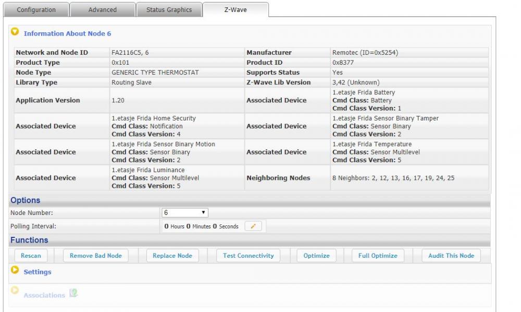Click the Information About Node 6 heading
The image size is (521, 312).
coord(67,34)
